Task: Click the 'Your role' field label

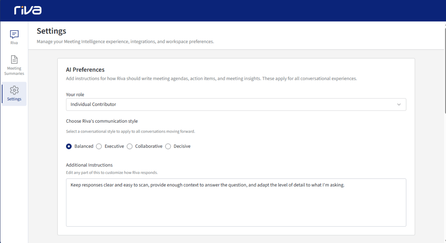Action: pyautogui.click(x=75, y=94)
